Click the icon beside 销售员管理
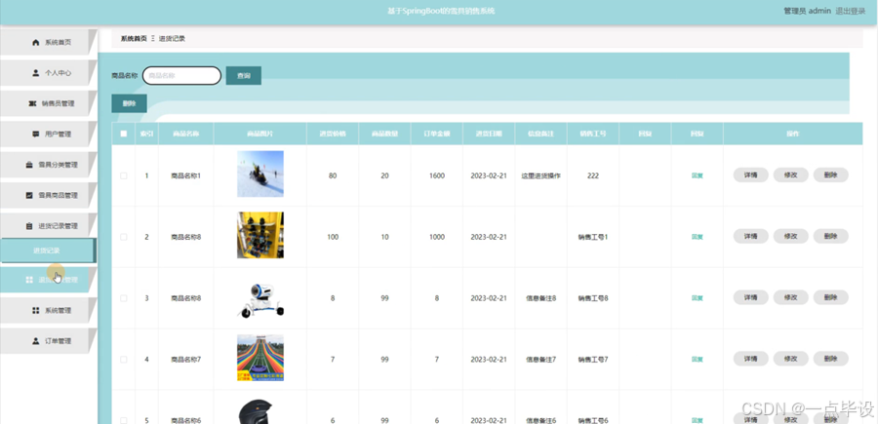The image size is (878, 424). click(x=32, y=103)
